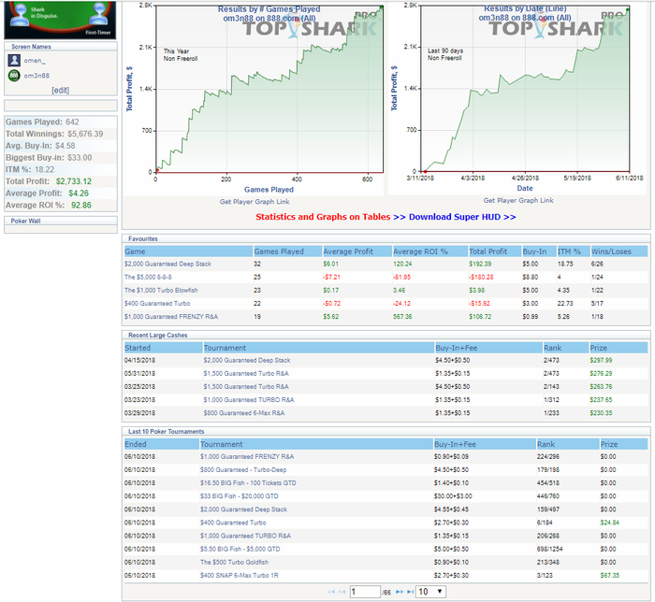
Task: Open $16.50 BIG Fish - 100 Tickets GTD
Action: 248,483
